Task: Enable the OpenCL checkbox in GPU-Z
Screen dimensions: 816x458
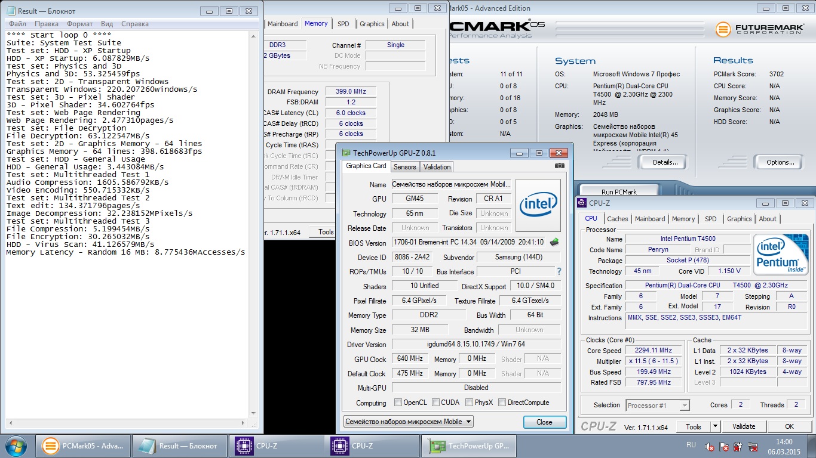Action: click(398, 403)
